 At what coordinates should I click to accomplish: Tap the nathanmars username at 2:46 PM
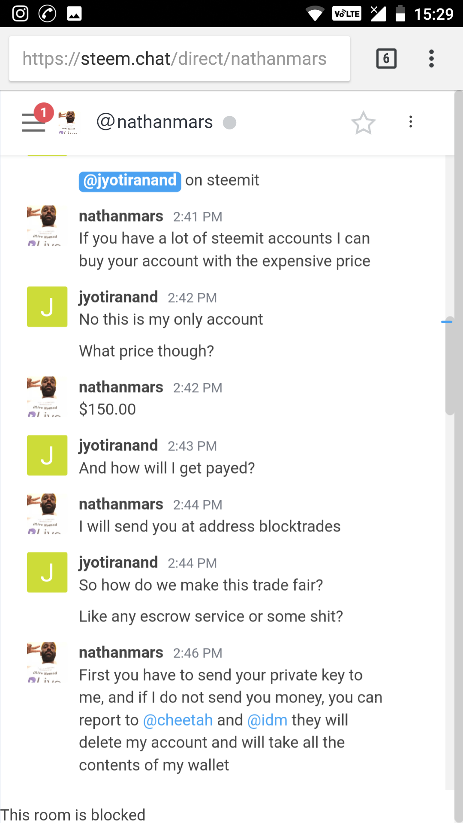(x=121, y=652)
